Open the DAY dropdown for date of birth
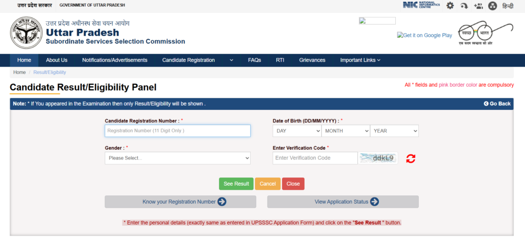This screenshot has height=238, width=525. (297, 131)
